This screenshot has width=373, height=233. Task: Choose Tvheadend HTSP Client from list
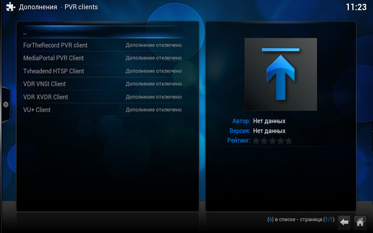pos(53,71)
